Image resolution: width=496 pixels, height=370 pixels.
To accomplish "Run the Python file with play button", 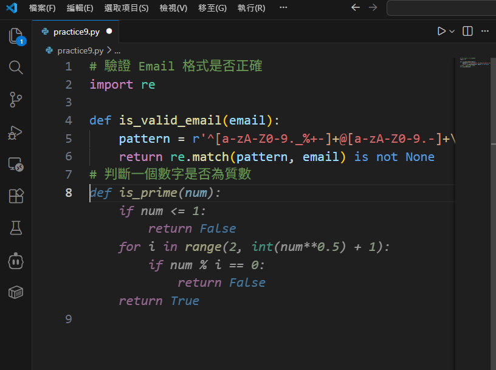I will (x=441, y=31).
